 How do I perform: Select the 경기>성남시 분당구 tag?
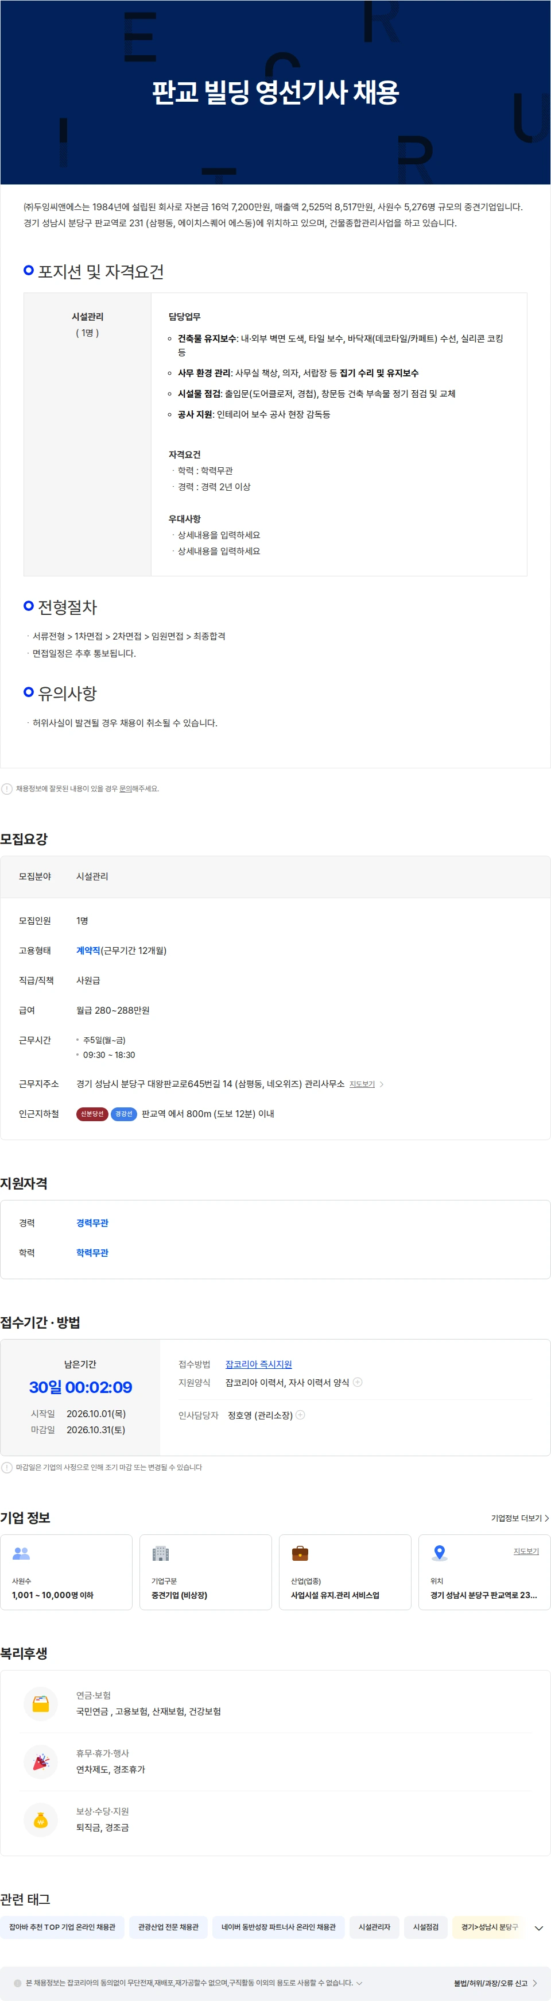pyautogui.click(x=490, y=1927)
